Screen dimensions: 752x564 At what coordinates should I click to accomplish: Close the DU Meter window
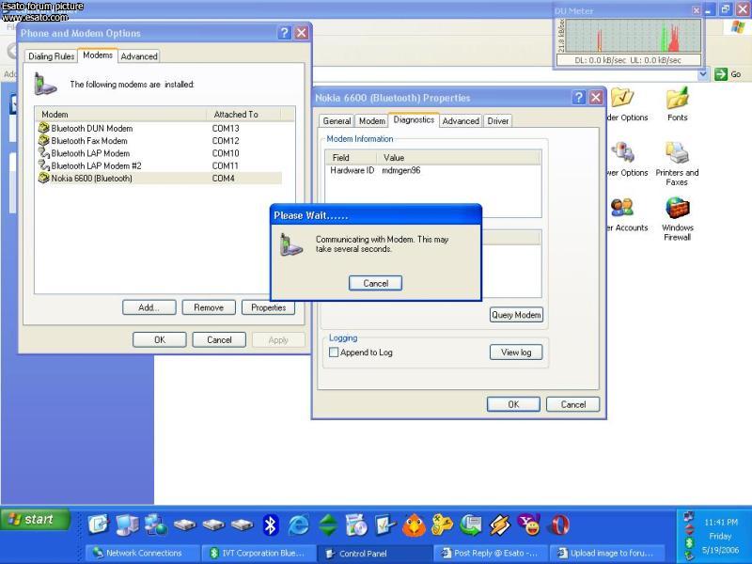tap(696, 10)
